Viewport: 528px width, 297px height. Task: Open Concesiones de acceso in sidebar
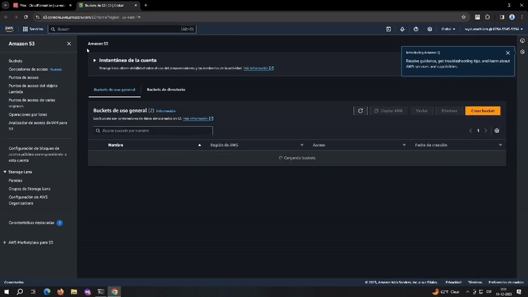pos(28,69)
